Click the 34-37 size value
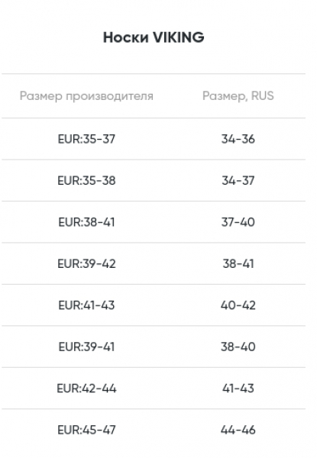 pyautogui.click(x=238, y=180)
